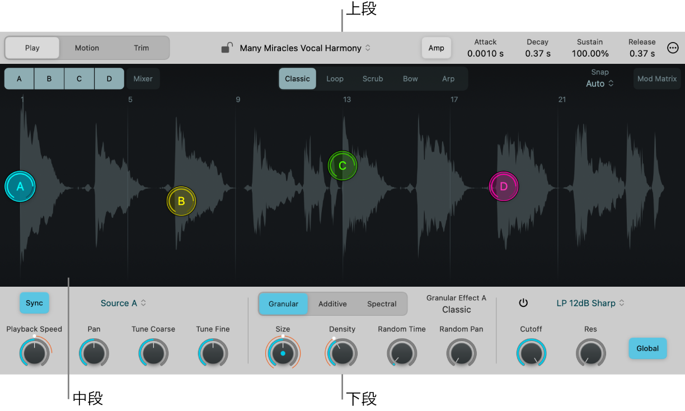Click the Tune Coarse knob

tap(153, 354)
